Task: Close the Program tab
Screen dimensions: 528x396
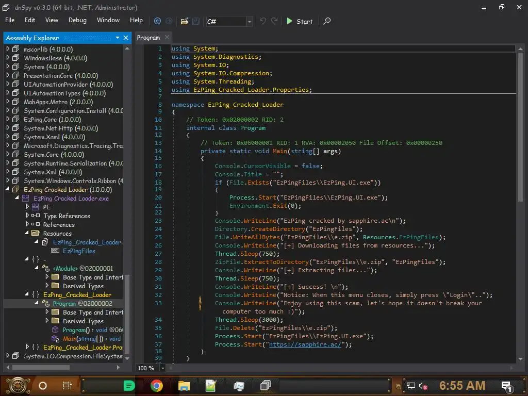Action: (167, 38)
